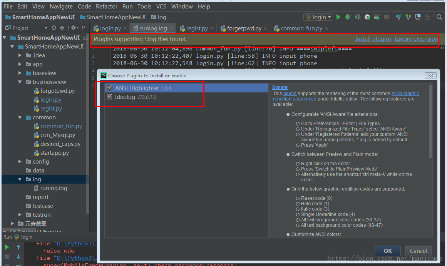This screenshot has height=266, width=447.
Task: Expand the testrun folder
Action: click(20, 215)
